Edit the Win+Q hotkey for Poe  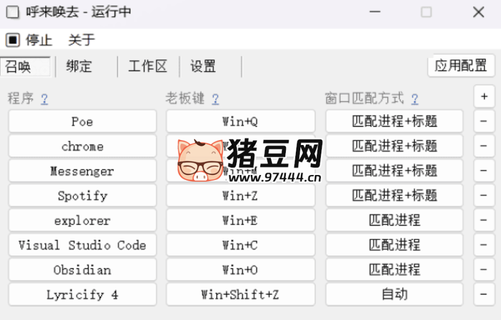240,121
